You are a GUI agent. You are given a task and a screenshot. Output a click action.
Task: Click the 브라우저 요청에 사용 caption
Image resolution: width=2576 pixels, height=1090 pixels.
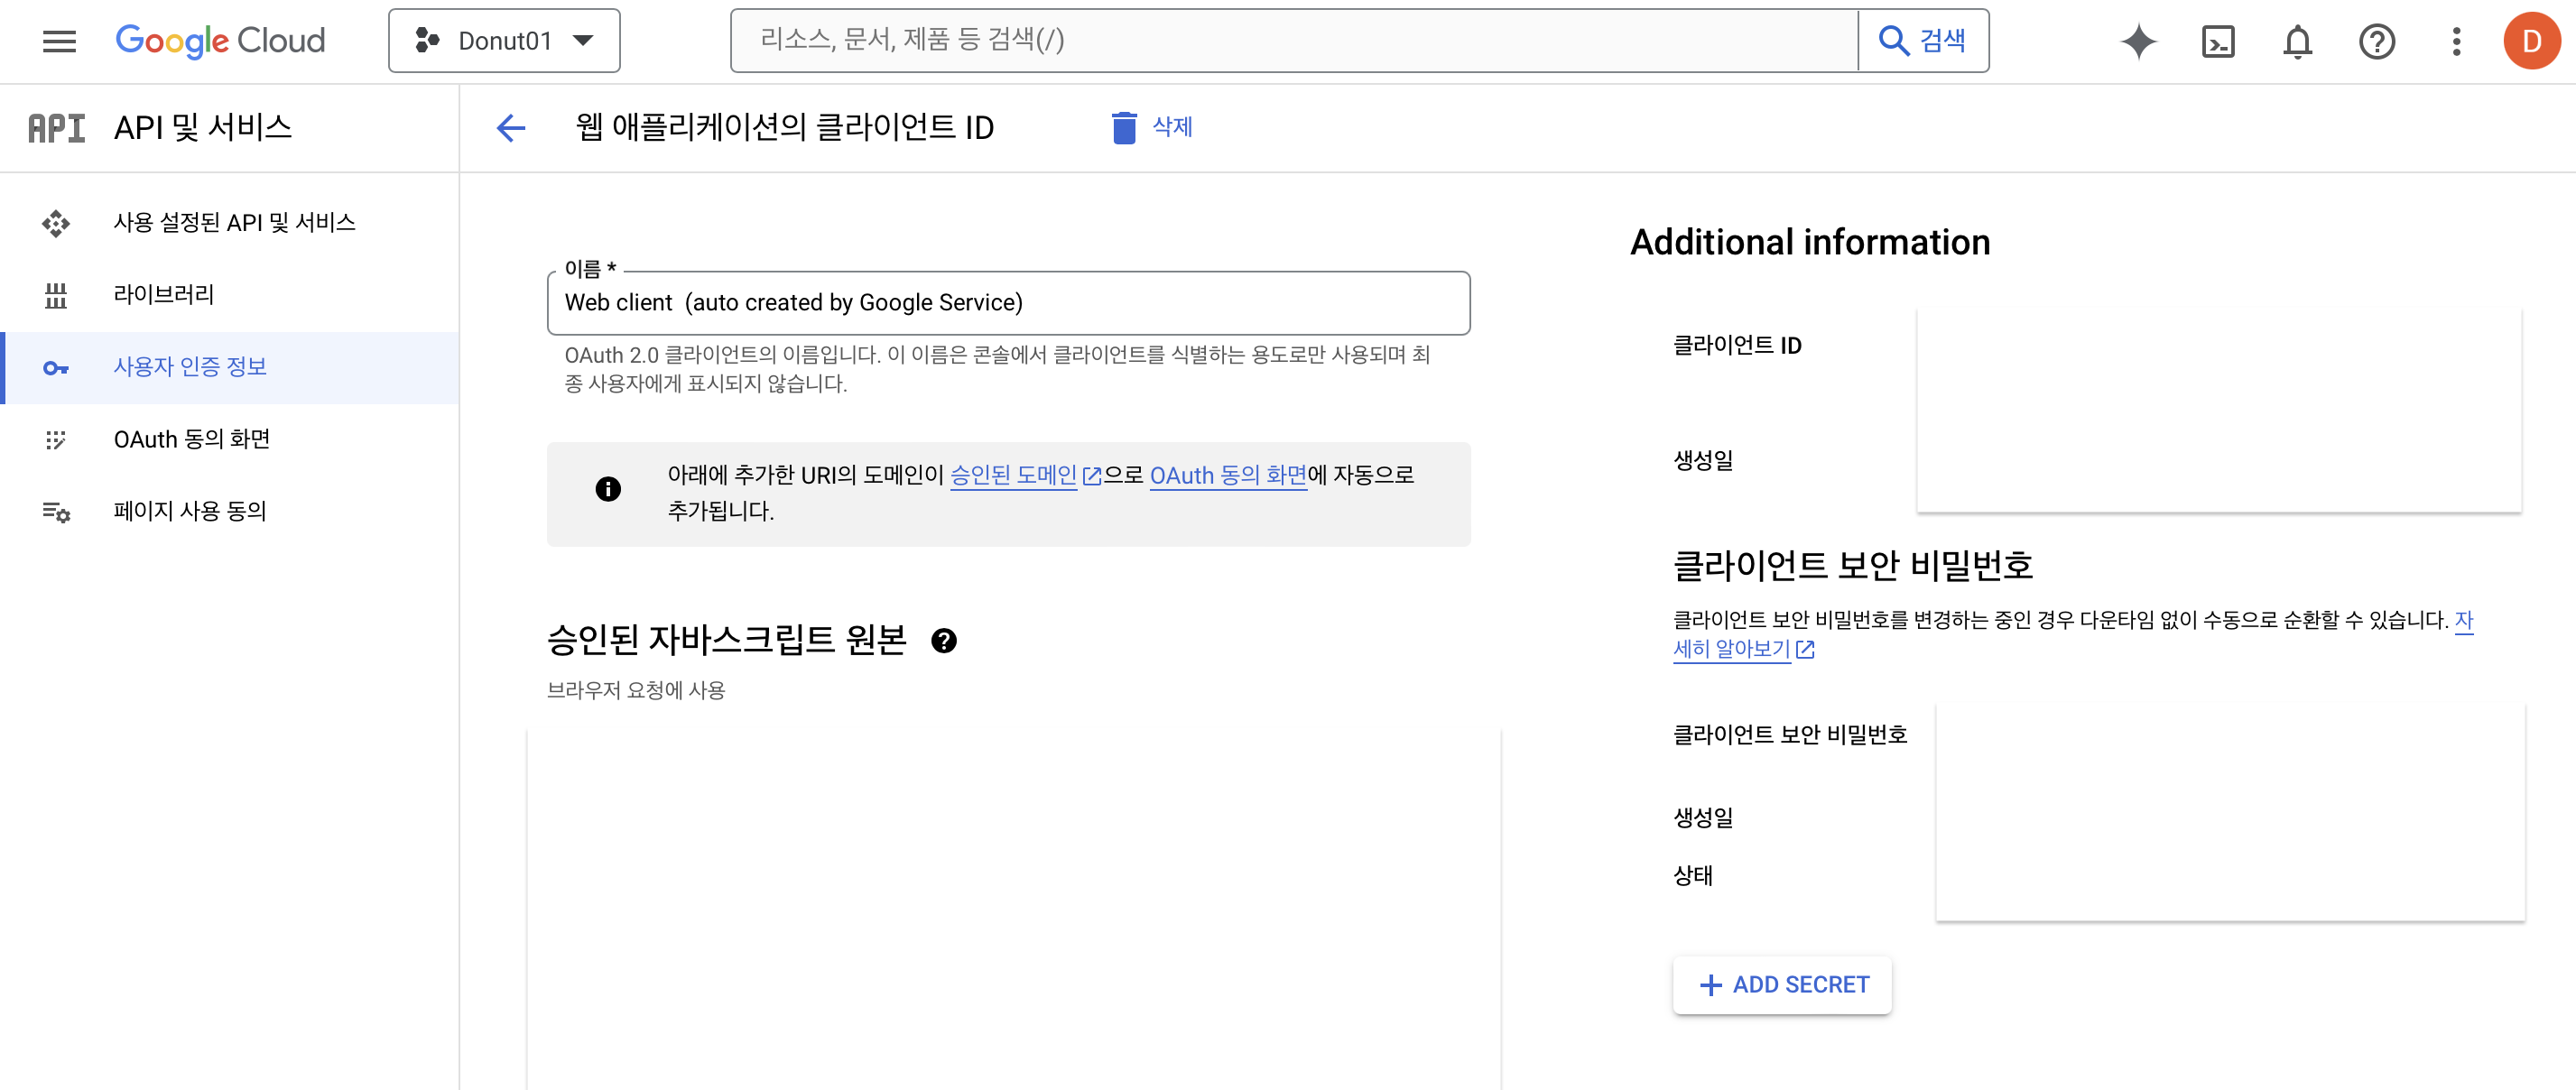pyautogui.click(x=636, y=690)
